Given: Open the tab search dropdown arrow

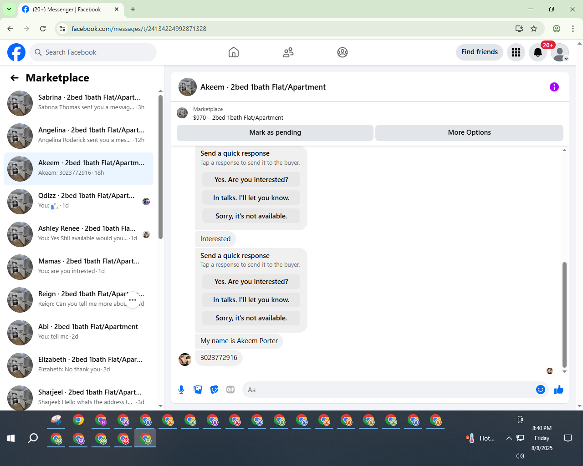Looking at the screenshot, I should [x=9, y=9].
